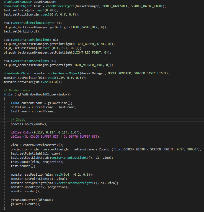
Task: Click 'test.setPointLight(pl, view);' line
Action: (x=36, y=154)
